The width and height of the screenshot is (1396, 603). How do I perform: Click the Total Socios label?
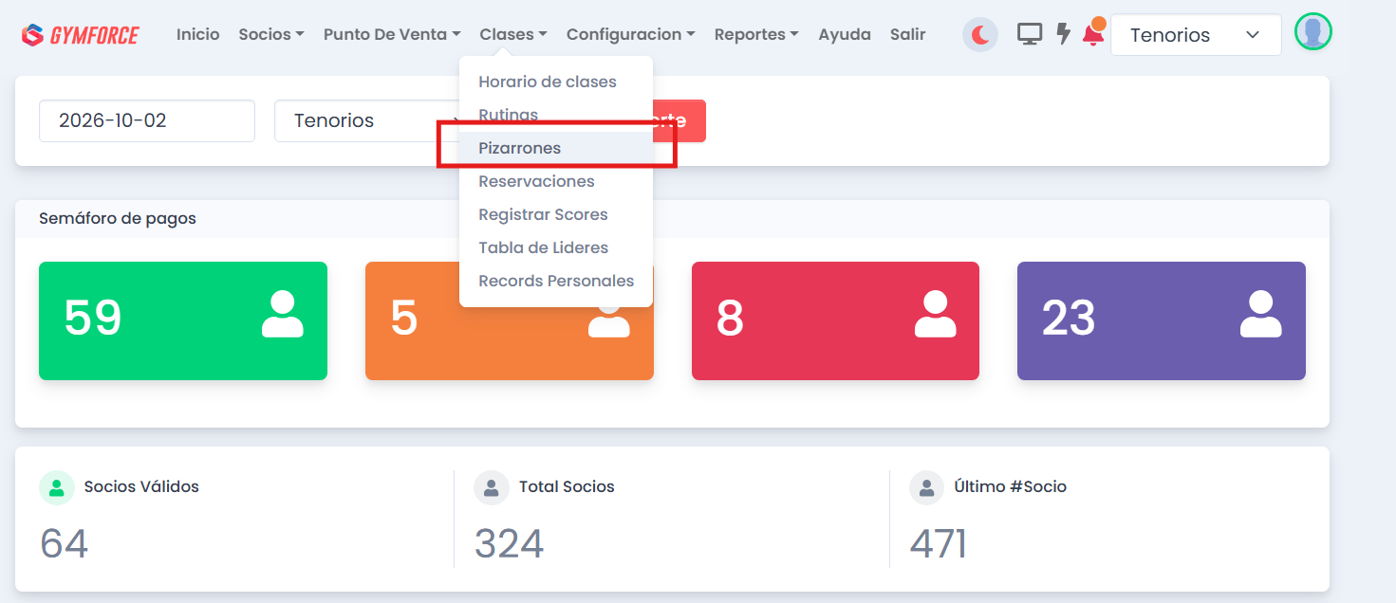(x=567, y=486)
